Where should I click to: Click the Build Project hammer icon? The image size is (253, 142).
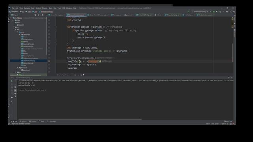click(188, 11)
